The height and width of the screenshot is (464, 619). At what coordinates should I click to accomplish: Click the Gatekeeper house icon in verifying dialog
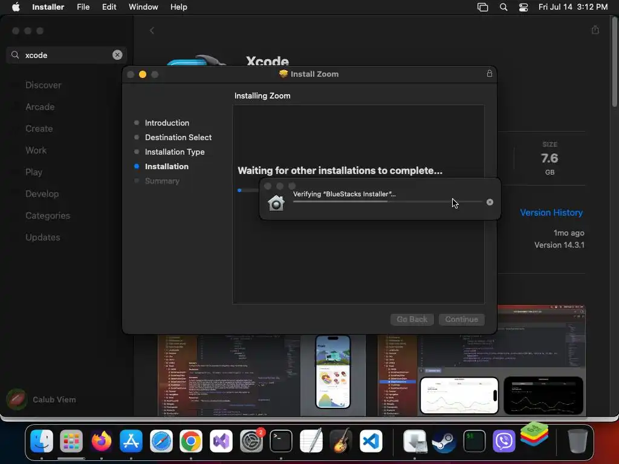click(276, 203)
